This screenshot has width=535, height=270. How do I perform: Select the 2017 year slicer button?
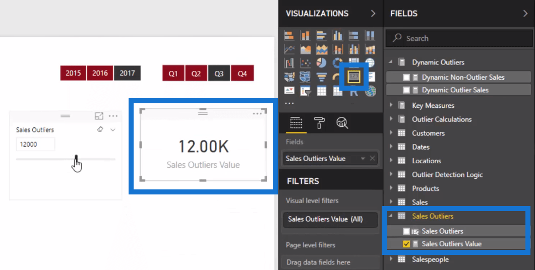127,73
